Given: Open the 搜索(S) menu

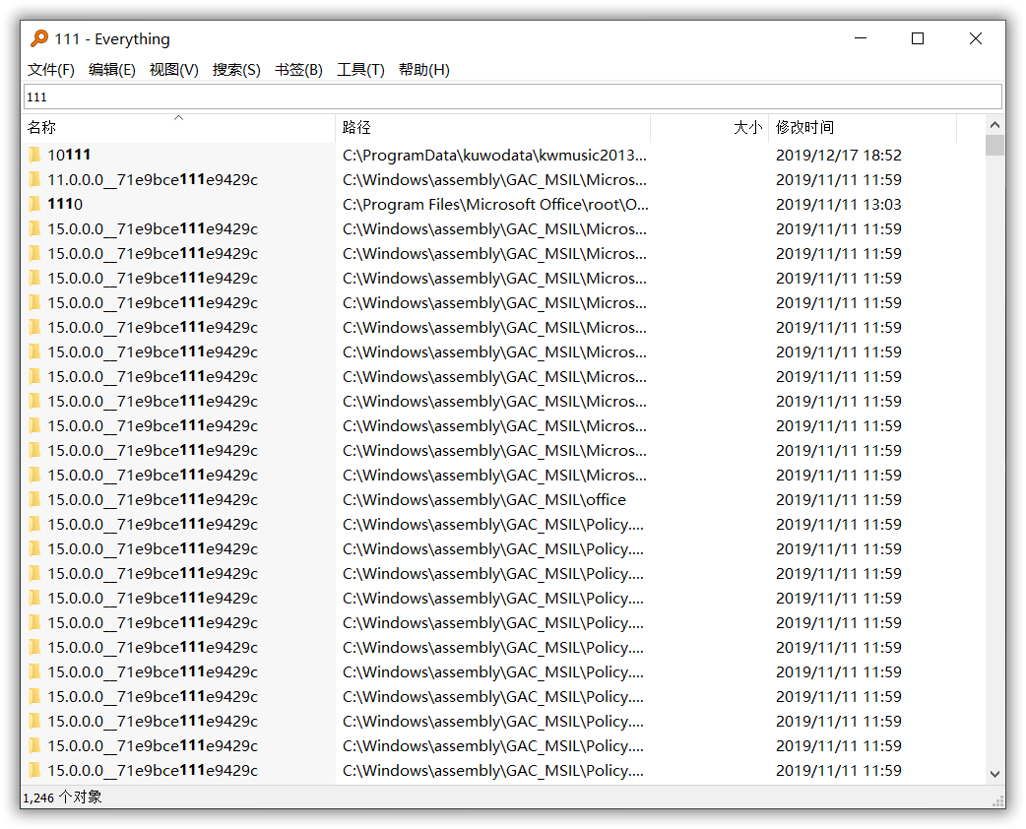Looking at the screenshot, I should point(236,70).
